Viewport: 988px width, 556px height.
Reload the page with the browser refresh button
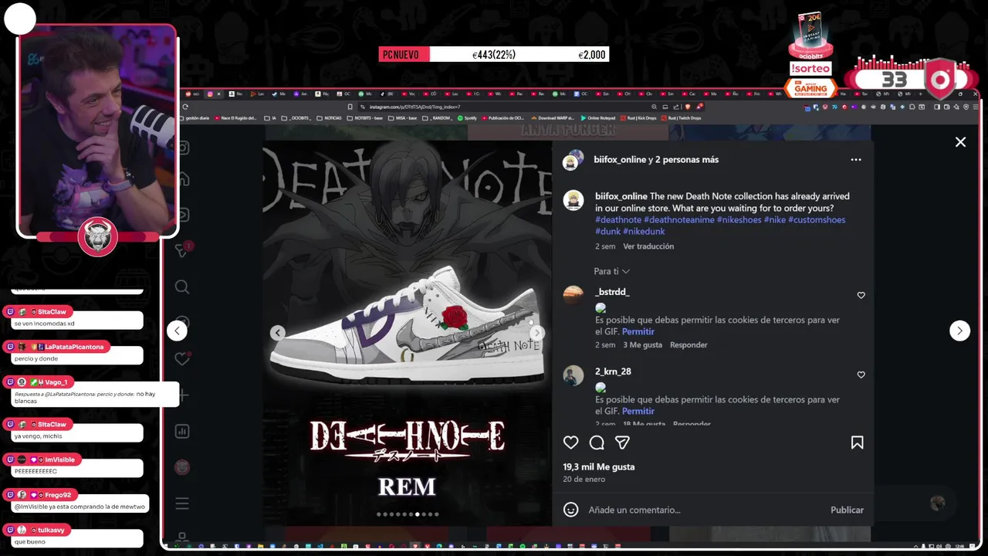click(185, 107)
